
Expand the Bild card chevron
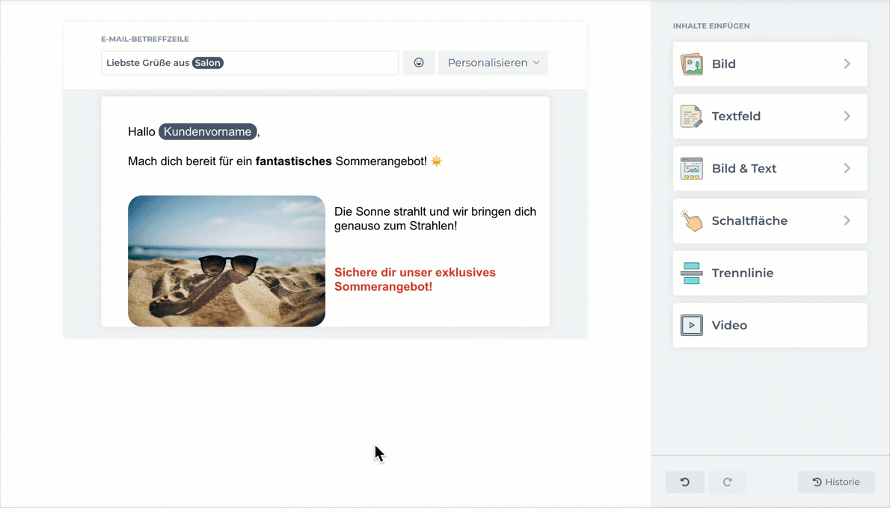click(x=847, y=64)
